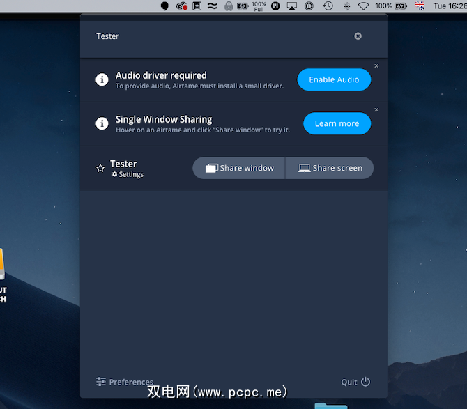Click the Enable Audio button

click(334, 79)
